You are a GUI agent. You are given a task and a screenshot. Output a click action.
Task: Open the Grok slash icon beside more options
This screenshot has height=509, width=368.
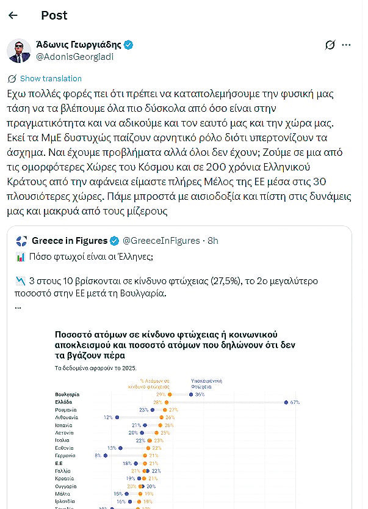coord(330,45)
